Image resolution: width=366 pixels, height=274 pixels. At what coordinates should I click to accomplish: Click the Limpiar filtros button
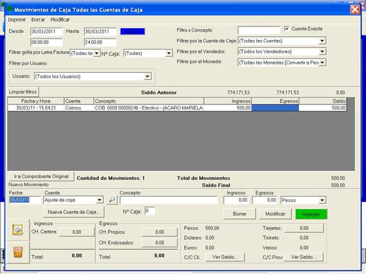coord(23,92)
